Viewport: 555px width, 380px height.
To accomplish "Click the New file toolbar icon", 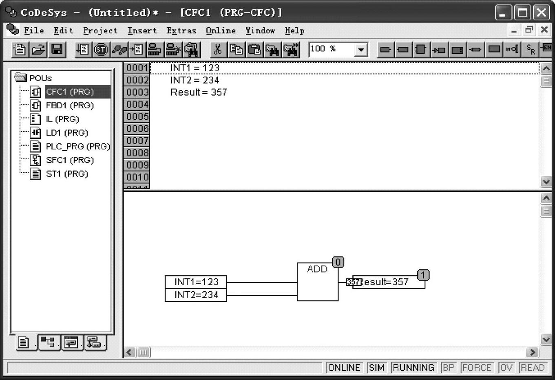I will [x=20, y=50].
